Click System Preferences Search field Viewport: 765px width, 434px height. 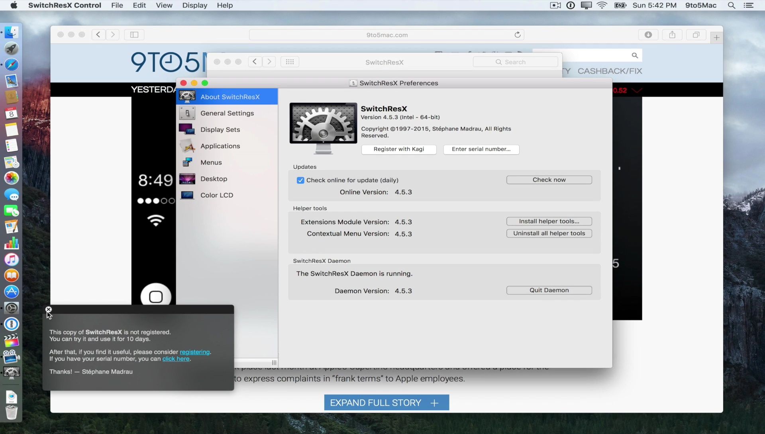(x=515, y=62)
